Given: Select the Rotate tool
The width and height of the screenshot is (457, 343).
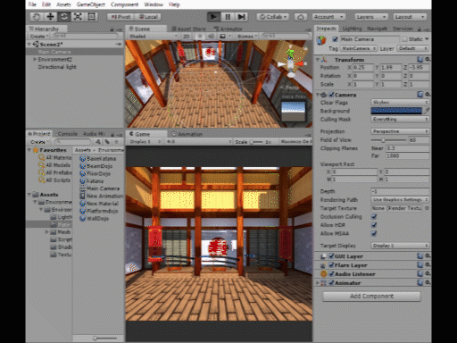Looking at the screenshot, I should pyautogui.click(x=64, y=17).
